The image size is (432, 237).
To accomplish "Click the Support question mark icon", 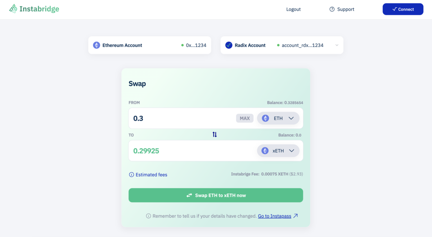I will point(332,9).
